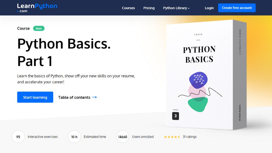
Task: Click the Users enrolled label
Action: (x=143, y=137)
